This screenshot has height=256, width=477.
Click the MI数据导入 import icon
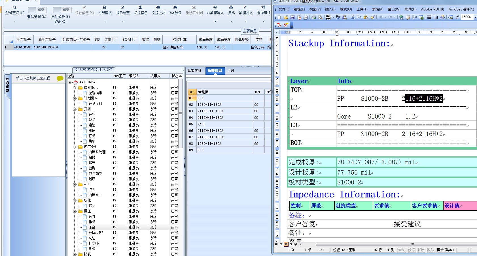coord(215,7)
